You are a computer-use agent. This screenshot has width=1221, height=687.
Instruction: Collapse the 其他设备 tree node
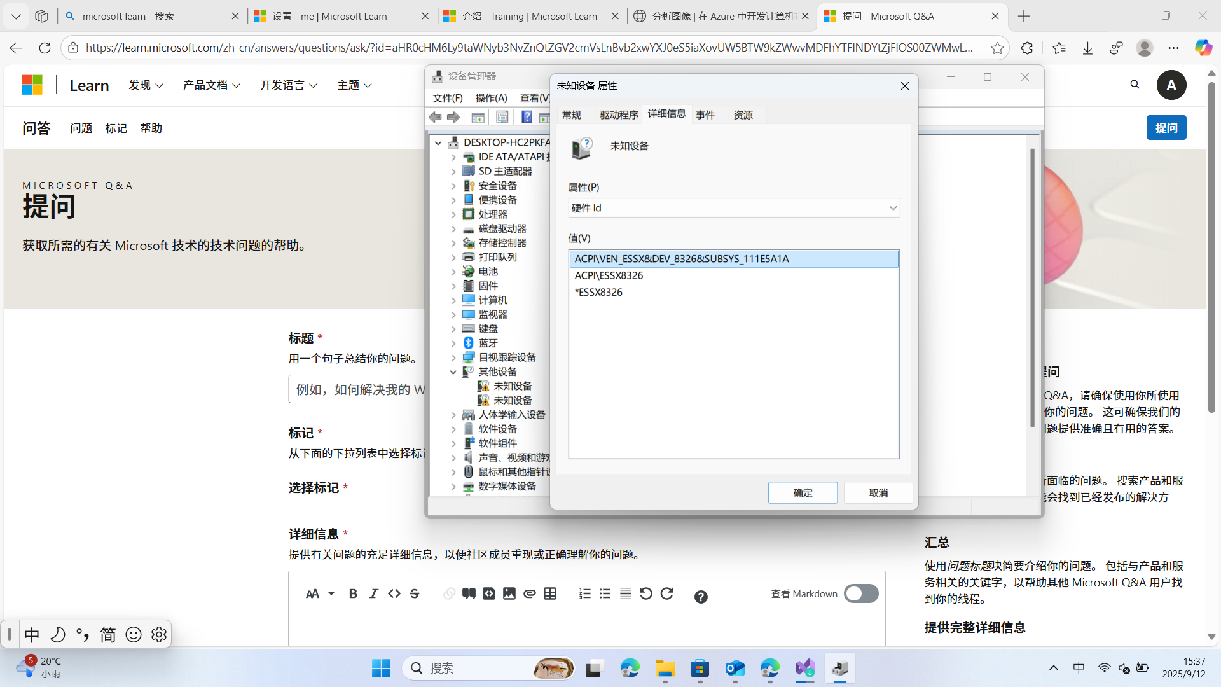pyautogui.click(x=453, y=371)
